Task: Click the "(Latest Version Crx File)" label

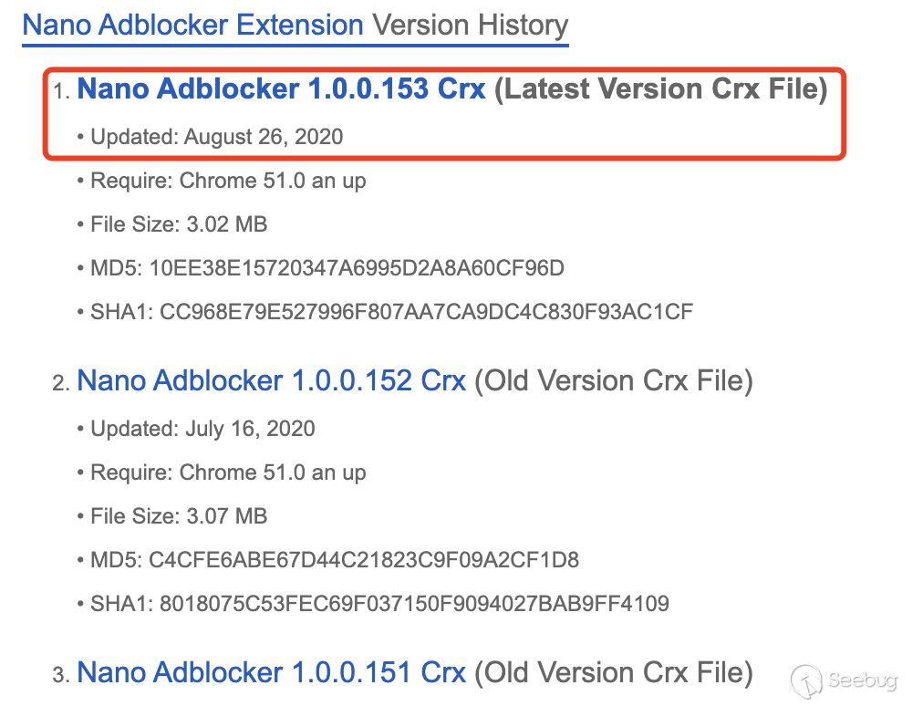Action: click(660, 89)
